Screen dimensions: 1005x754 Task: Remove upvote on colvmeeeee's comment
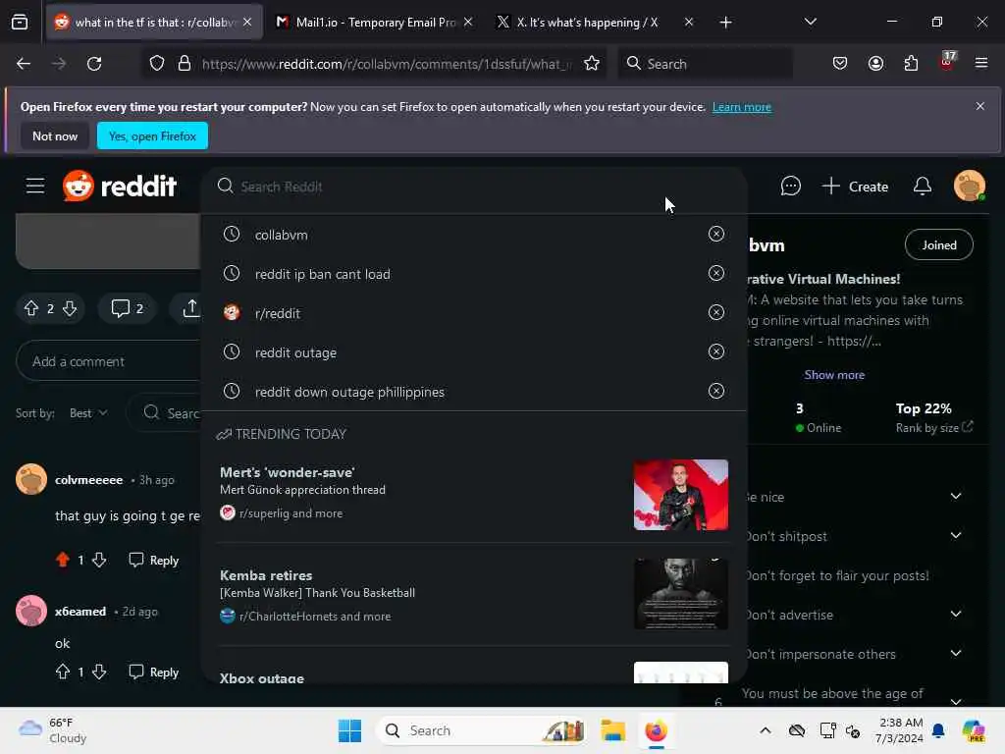coord(62,560)
